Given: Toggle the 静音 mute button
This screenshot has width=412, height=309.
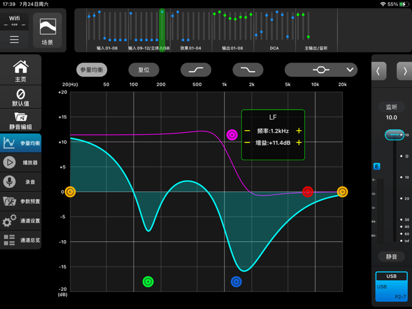Looking at the screenshot, I should tap(391, 257).
